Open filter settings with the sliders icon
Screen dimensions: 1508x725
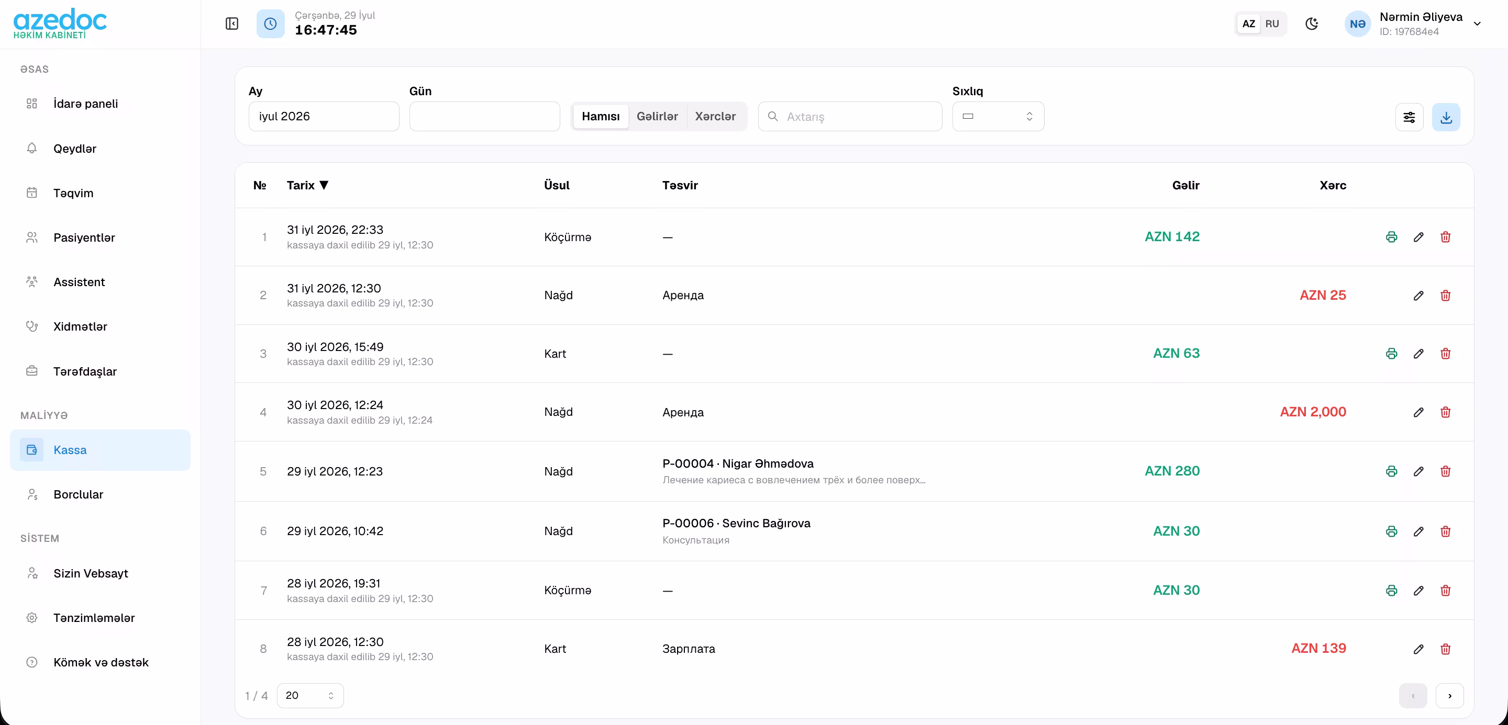[x=1409, y=117]
